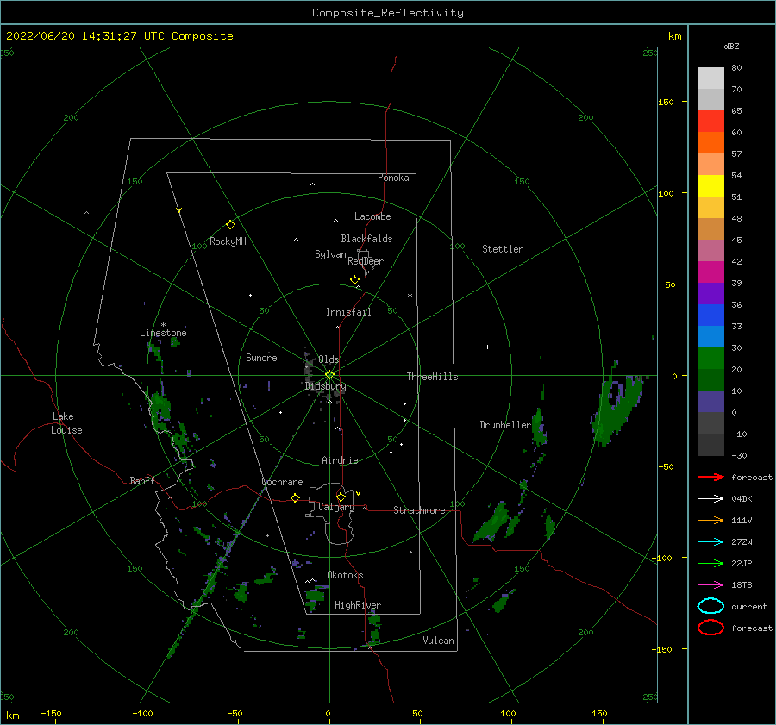Viewport: 776px width, 725px height.
Task: Select the pink 45-42 dBZ color swatch
Action: 710,250
